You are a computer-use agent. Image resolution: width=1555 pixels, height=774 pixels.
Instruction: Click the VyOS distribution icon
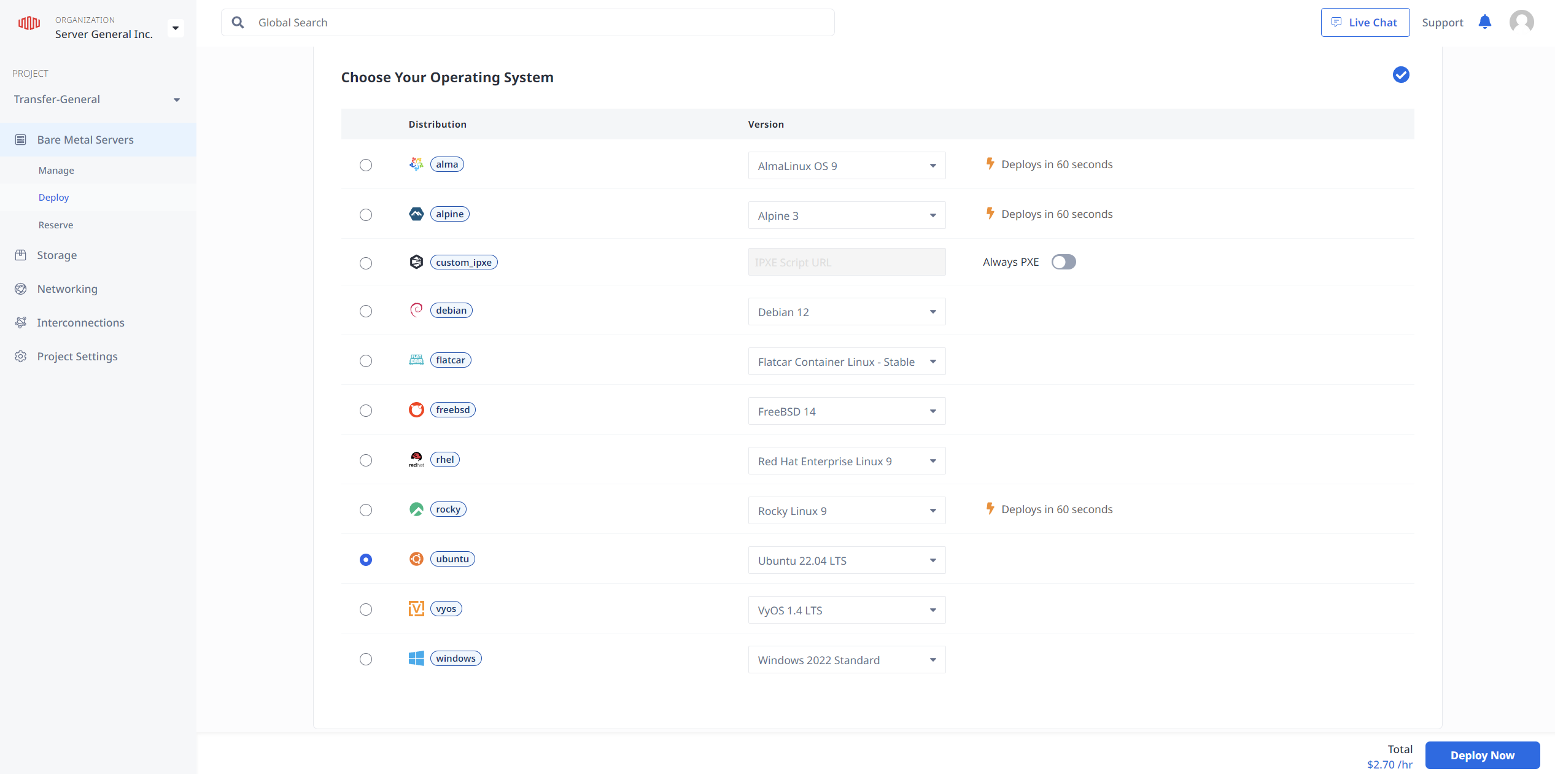(416, 608)
